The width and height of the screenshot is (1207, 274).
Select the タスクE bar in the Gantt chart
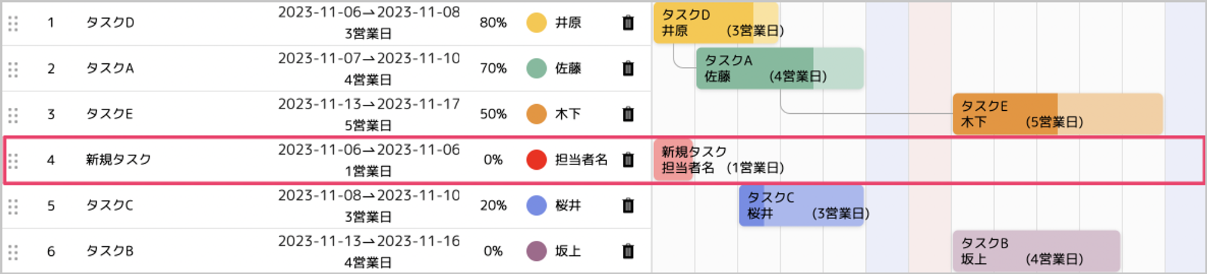pyautogui.click(x=1057, y=114)
